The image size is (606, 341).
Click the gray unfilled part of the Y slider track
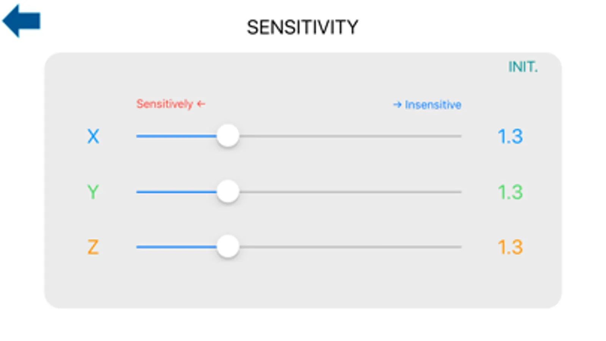(x=349, y=192)
